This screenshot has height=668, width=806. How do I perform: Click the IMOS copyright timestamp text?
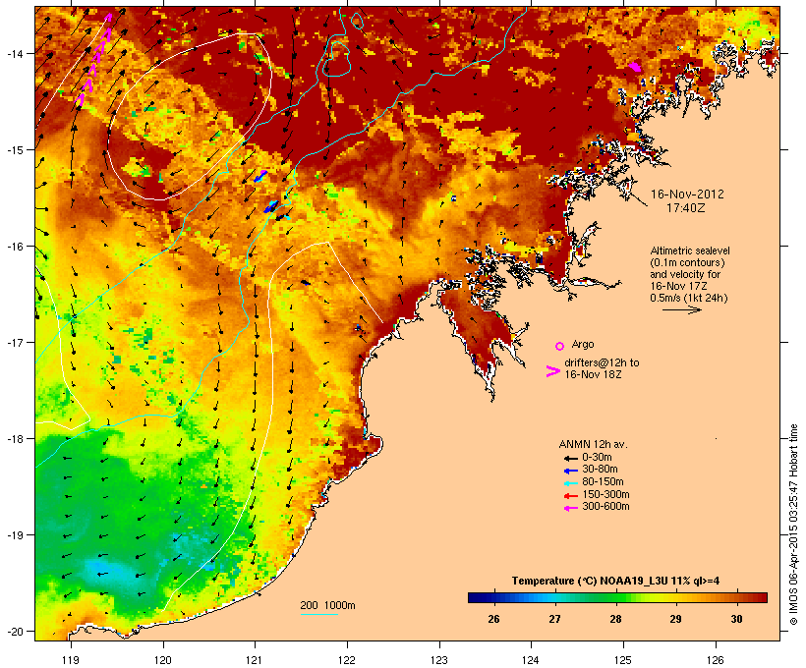(794, 525)
